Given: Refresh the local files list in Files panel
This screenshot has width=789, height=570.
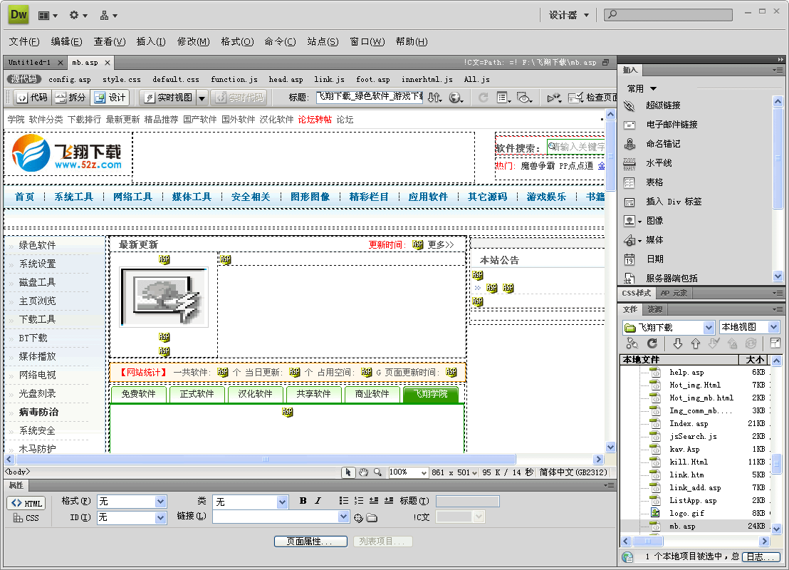Looking at the screenshot, I should point(652,344).
